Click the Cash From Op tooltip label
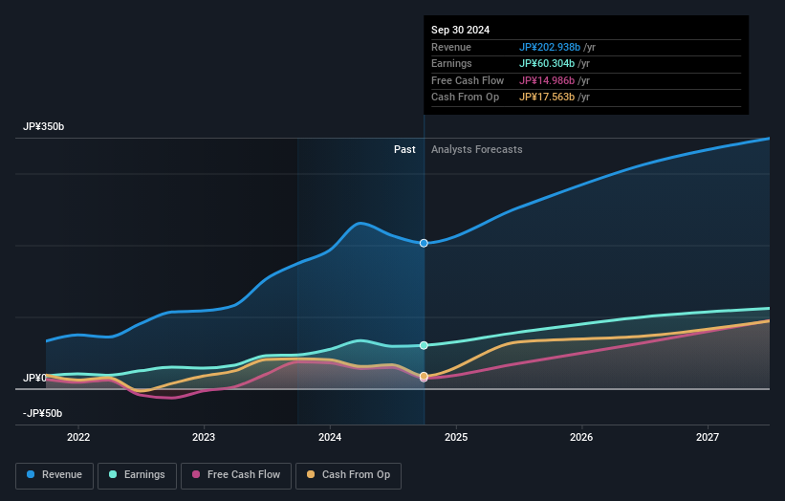The width and height of the screenshot is (785, 501). [x=465, y=98]
